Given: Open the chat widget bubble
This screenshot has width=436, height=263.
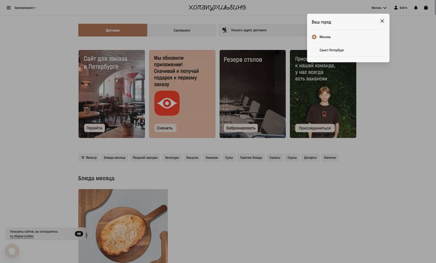Looking at the screenshot, I should tap(12, 251).
